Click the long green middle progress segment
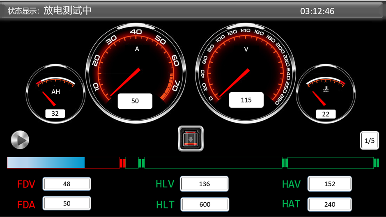The height and width of the screenshot is (217, 386). click(213, 163)
